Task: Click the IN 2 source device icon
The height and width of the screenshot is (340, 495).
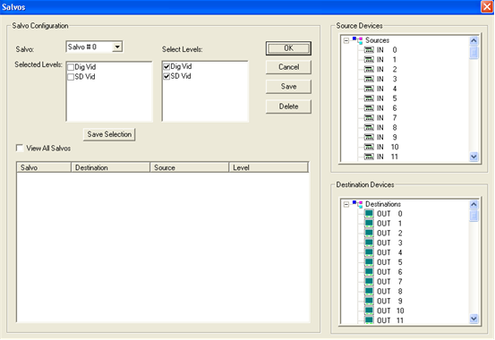Action: click(369, 70)
